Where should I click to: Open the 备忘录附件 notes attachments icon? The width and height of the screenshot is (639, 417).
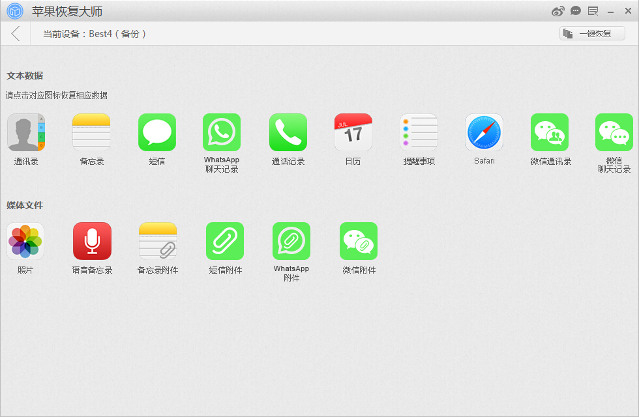point(158,241)
